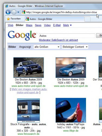The image size is (102, 136).
Task: Click the greyed-out forward navigation button
Action: point(14,12)
